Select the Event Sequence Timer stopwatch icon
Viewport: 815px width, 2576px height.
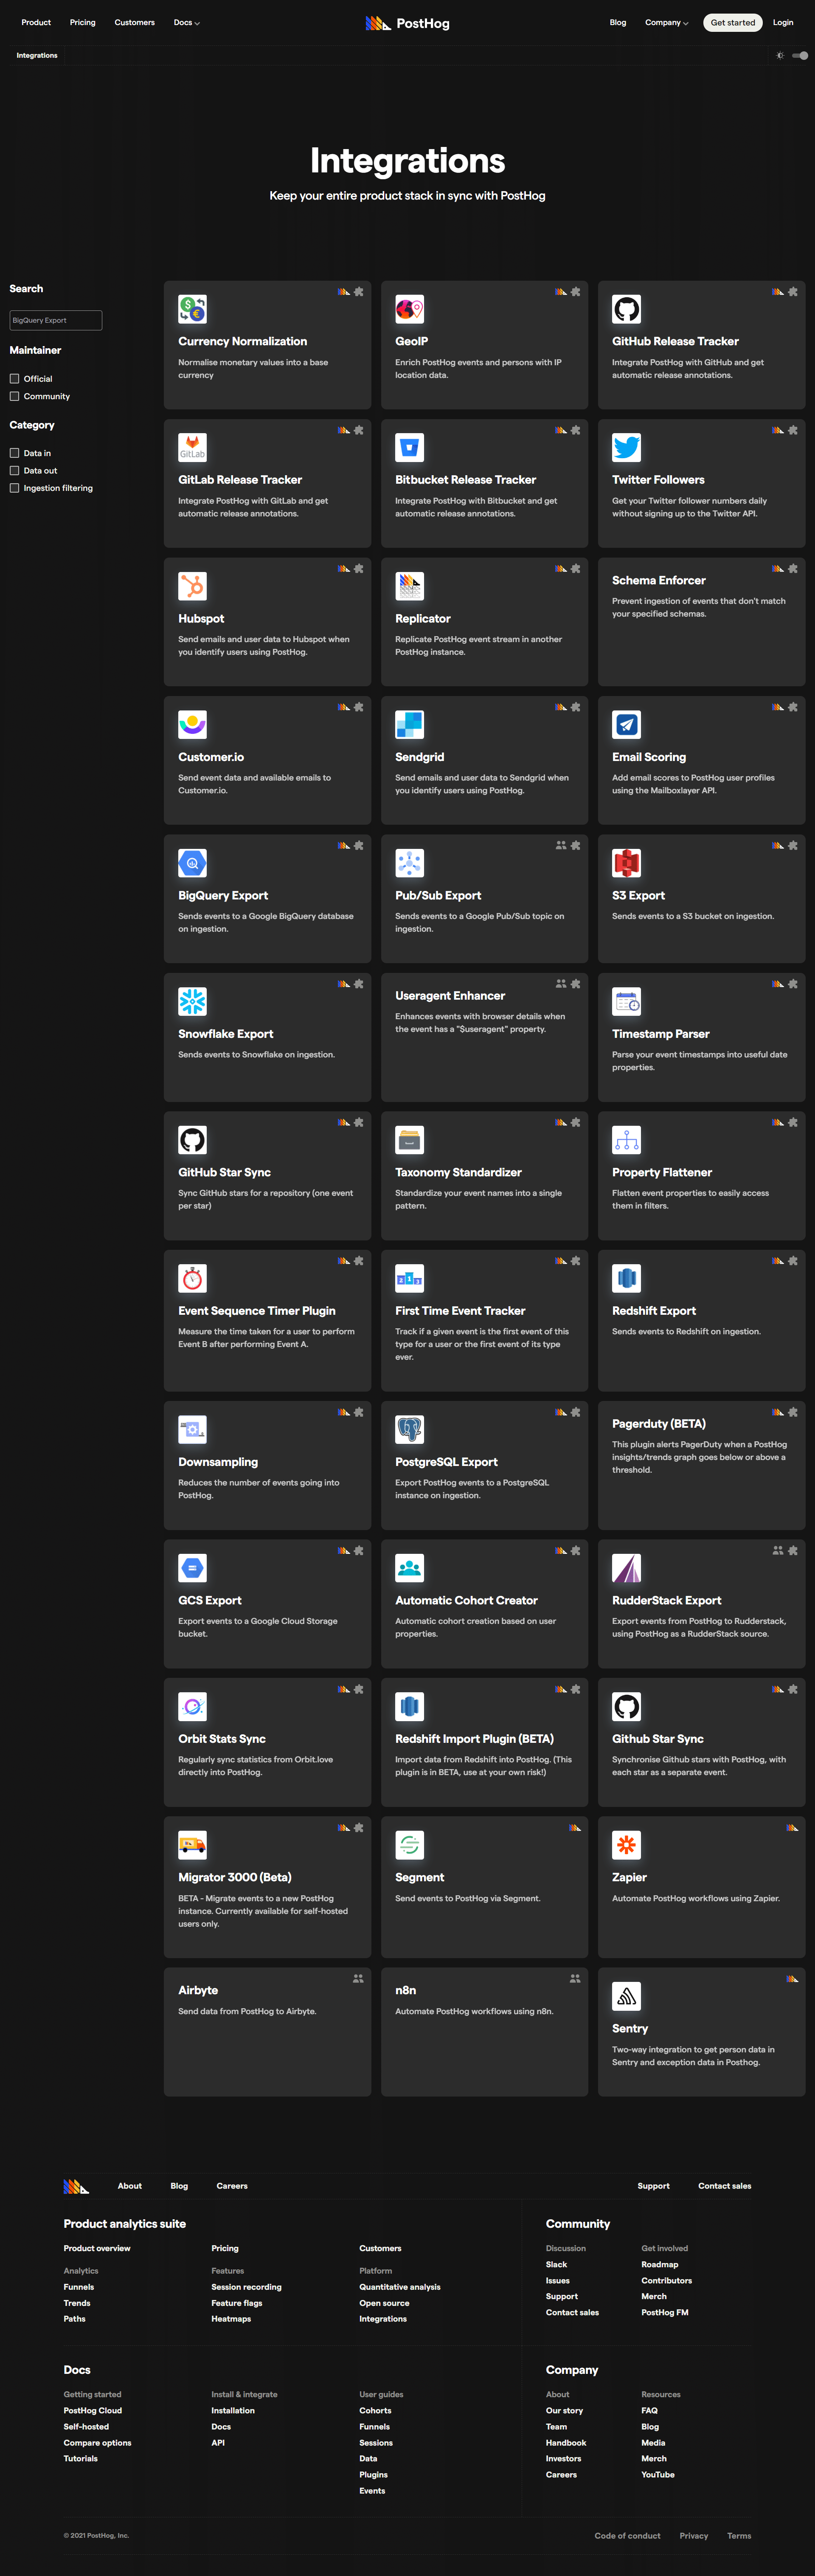pos(192,1278)
